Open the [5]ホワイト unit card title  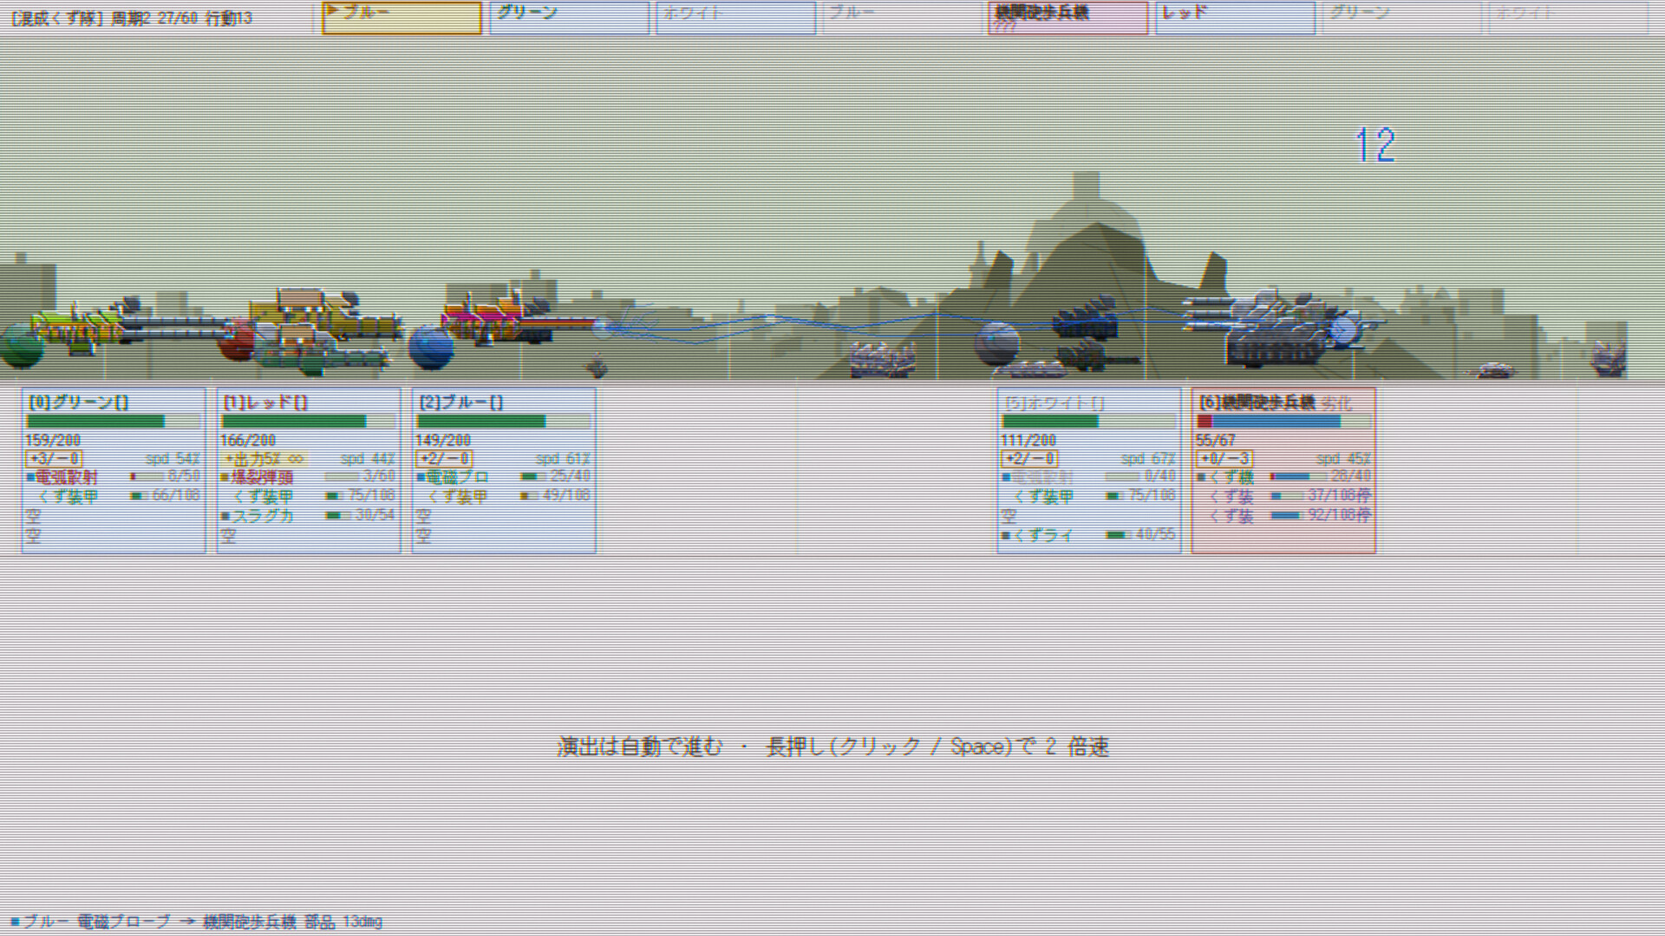click(x=1054, y=402)
